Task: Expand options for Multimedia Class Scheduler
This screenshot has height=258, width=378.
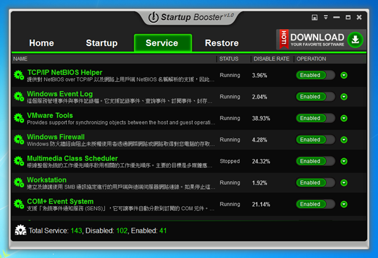Action: tap(344, 161)
